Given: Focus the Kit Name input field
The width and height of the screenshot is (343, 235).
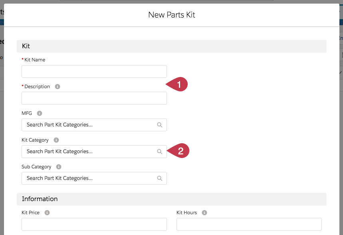Looking at the screenshot, I should (94, 71).
